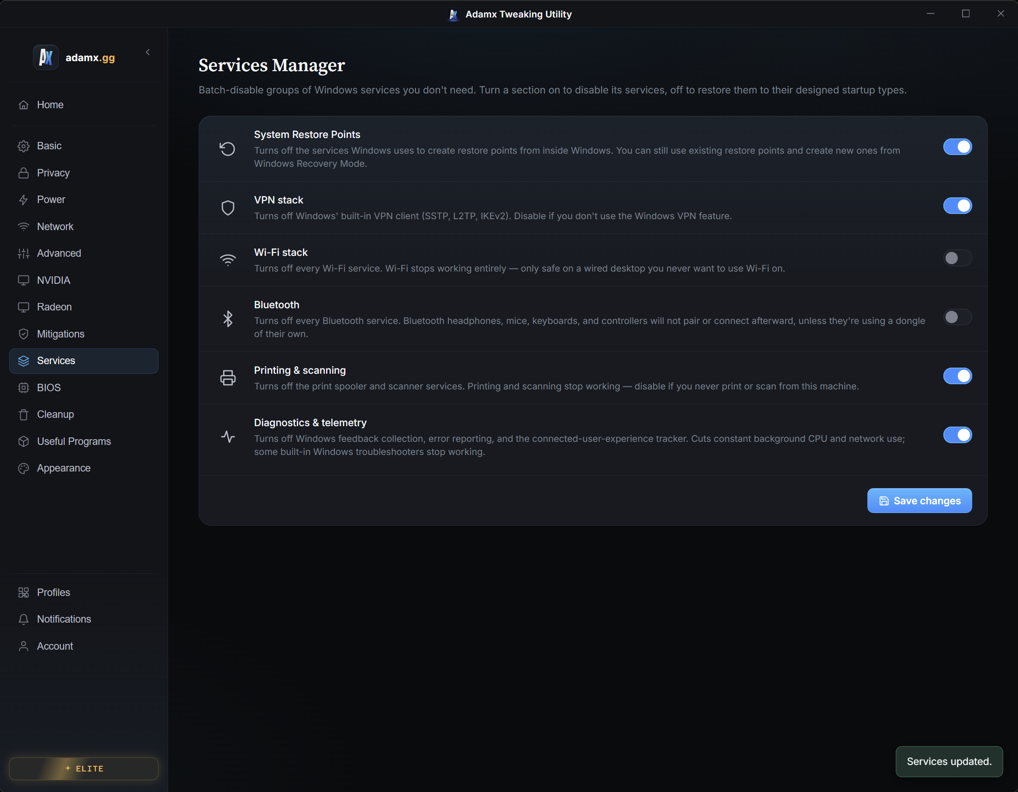Minimize the Adamx Tweaking Utility window
This screenshot has width=1018, height=792.
point(930,14)
